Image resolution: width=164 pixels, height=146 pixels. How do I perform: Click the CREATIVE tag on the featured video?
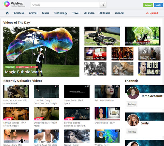[10, 67]
